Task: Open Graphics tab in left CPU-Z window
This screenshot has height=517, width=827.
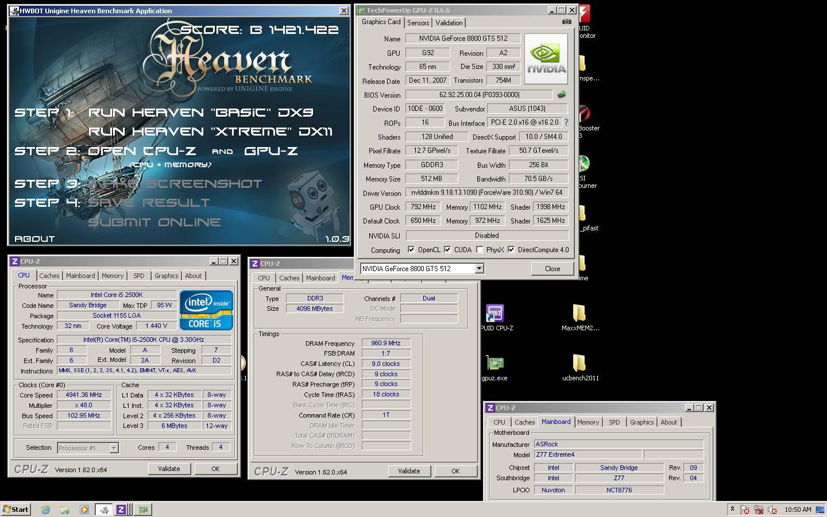Action: click(x=167, y=276)
